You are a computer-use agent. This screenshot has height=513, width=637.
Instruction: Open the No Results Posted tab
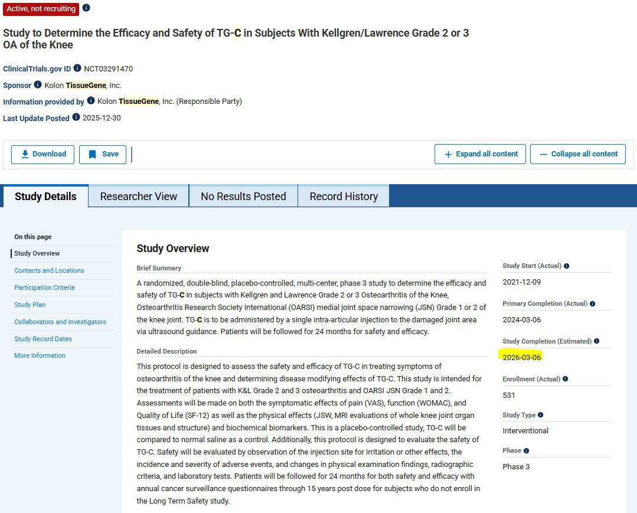tap(243, 197)
